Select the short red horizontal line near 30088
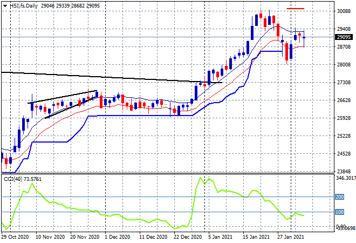The image size is (356, 243). [296, 9]
